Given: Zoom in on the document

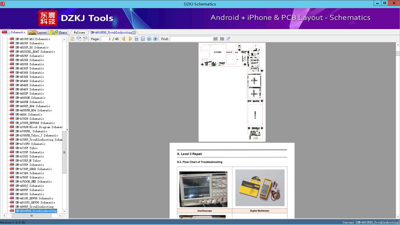Looking at the screenshot, I should coord(155,39).
